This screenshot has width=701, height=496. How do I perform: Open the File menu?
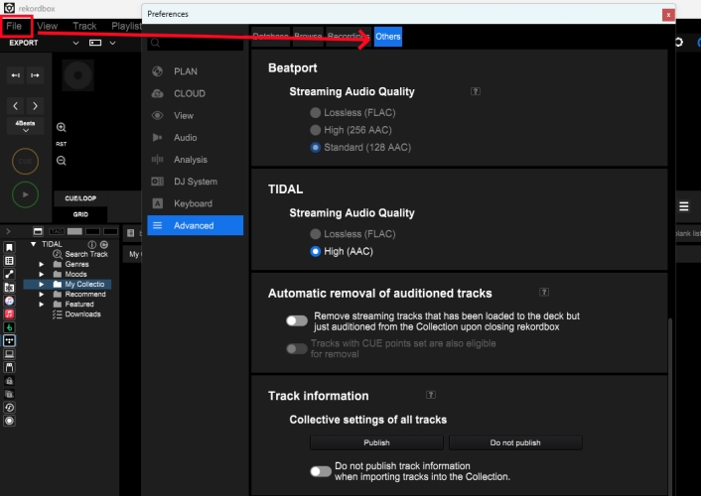[x=14, y=26]
